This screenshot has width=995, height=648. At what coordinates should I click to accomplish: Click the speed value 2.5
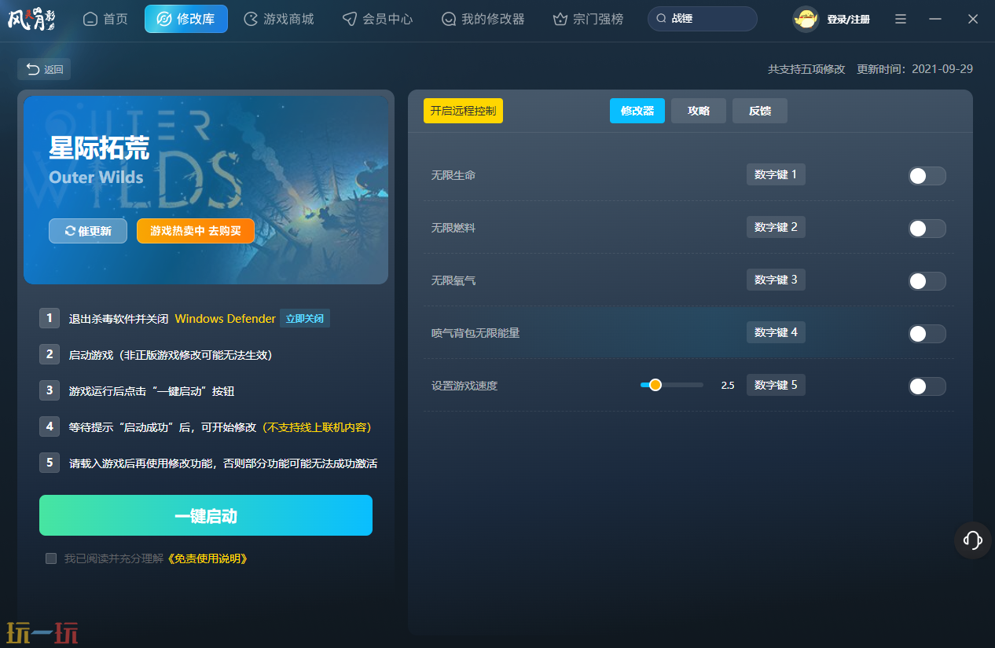click(x=728, y=386)
